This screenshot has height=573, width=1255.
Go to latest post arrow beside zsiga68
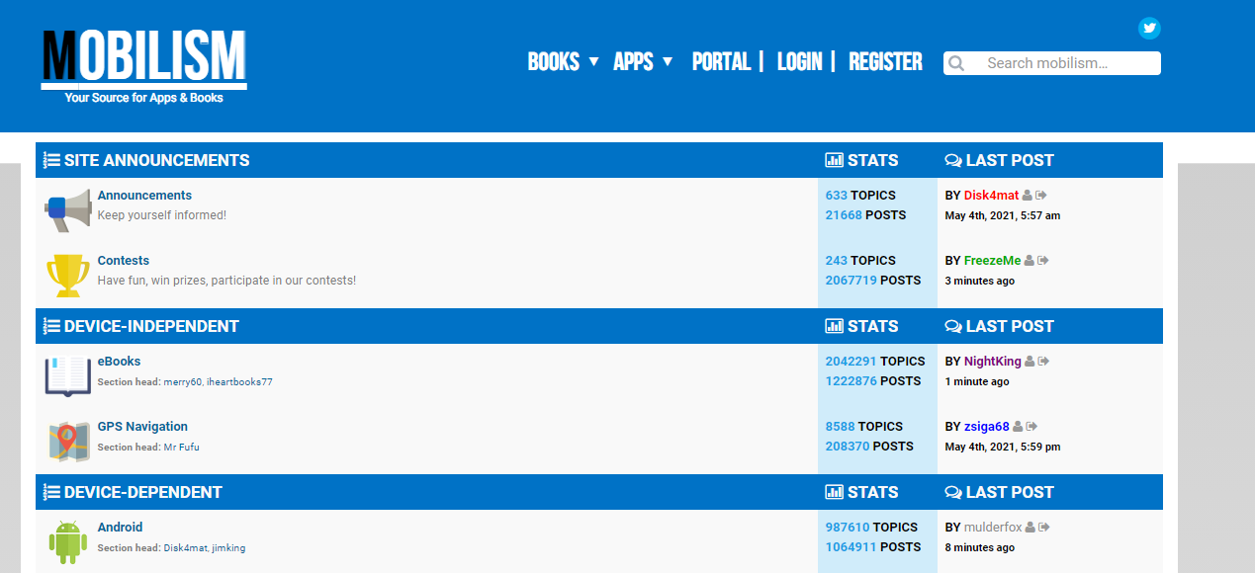point(1032,427)
